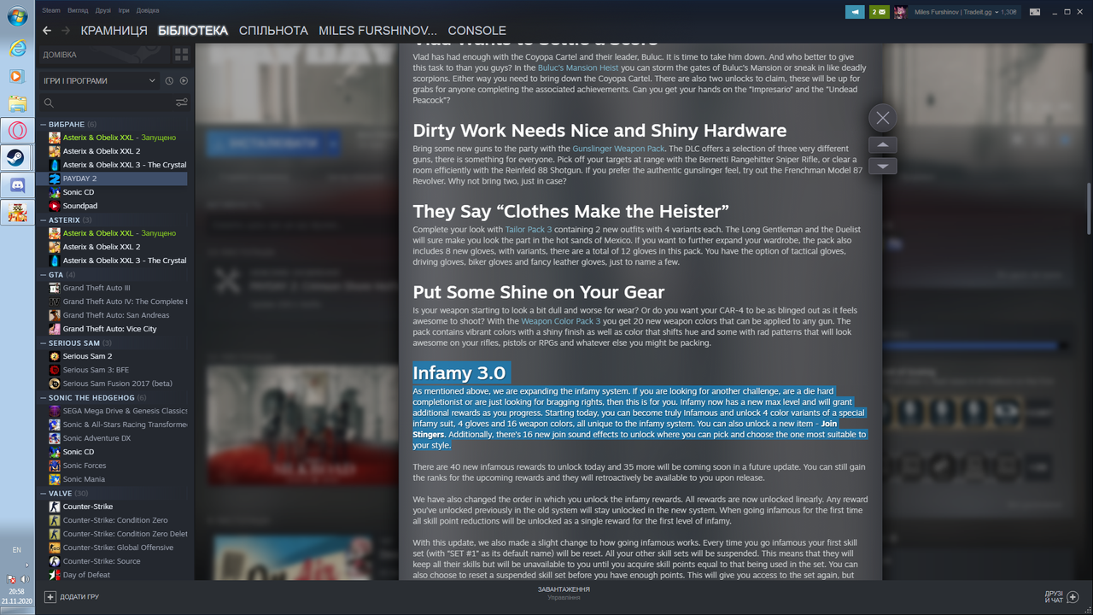The image size is (1093, 615).
Task: Open Internet Explorer from taskbar
Action: [17, 48]
